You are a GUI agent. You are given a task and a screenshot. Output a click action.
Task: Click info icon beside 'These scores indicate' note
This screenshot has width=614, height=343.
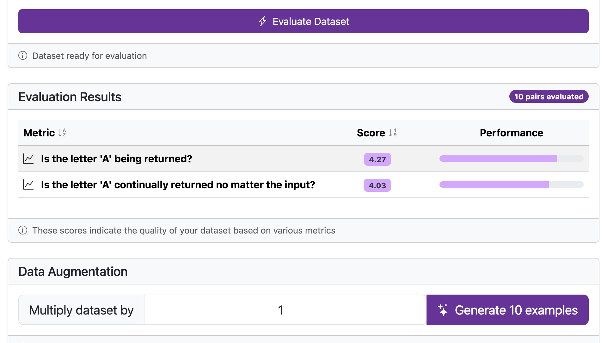[23, 230]
